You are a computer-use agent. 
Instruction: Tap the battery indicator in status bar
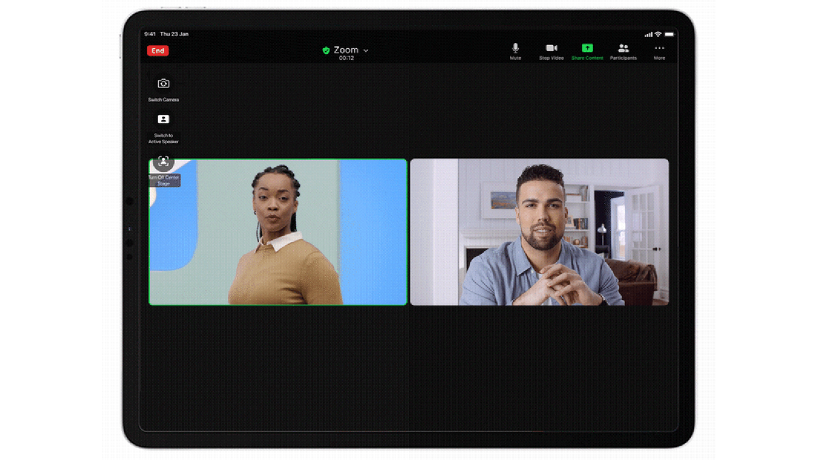click(x=669, y=34)
